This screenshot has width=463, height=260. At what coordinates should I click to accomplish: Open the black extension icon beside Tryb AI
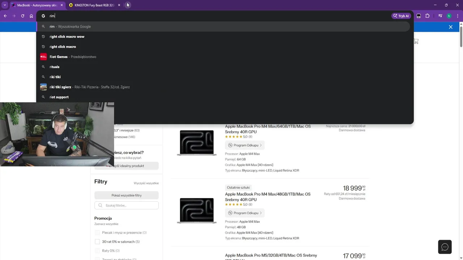pos(419,16)
